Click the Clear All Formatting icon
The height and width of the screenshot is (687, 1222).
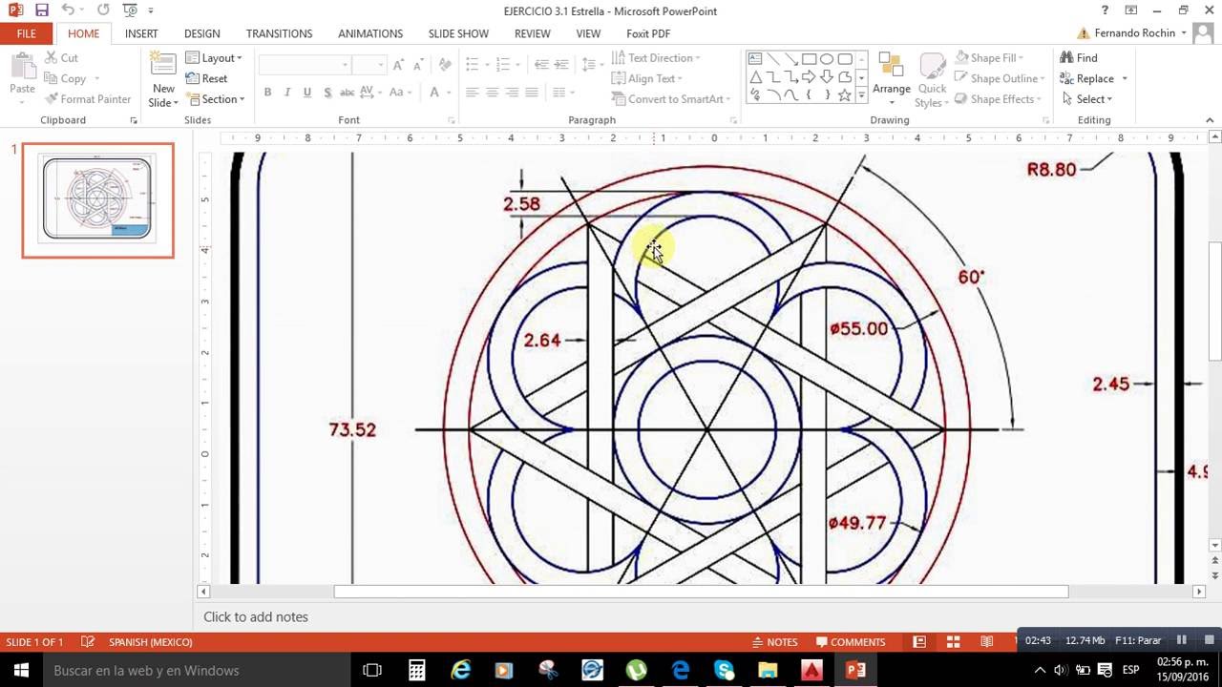444,64
